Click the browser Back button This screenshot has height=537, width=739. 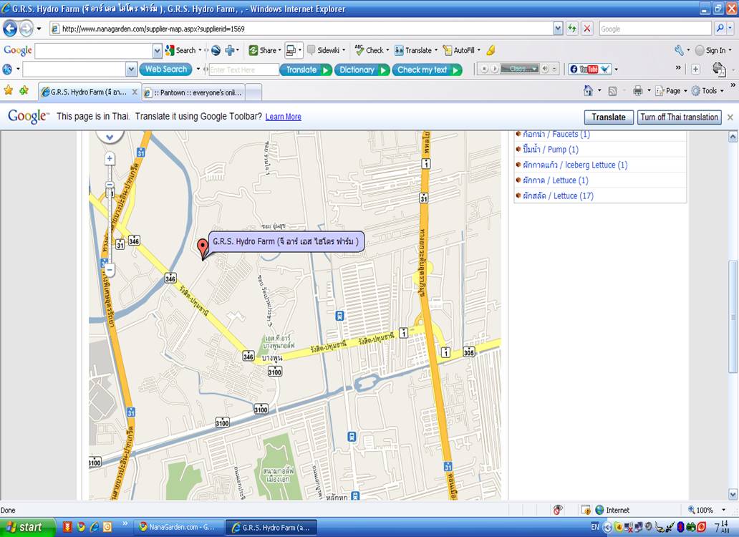click(x=11, y=29)
